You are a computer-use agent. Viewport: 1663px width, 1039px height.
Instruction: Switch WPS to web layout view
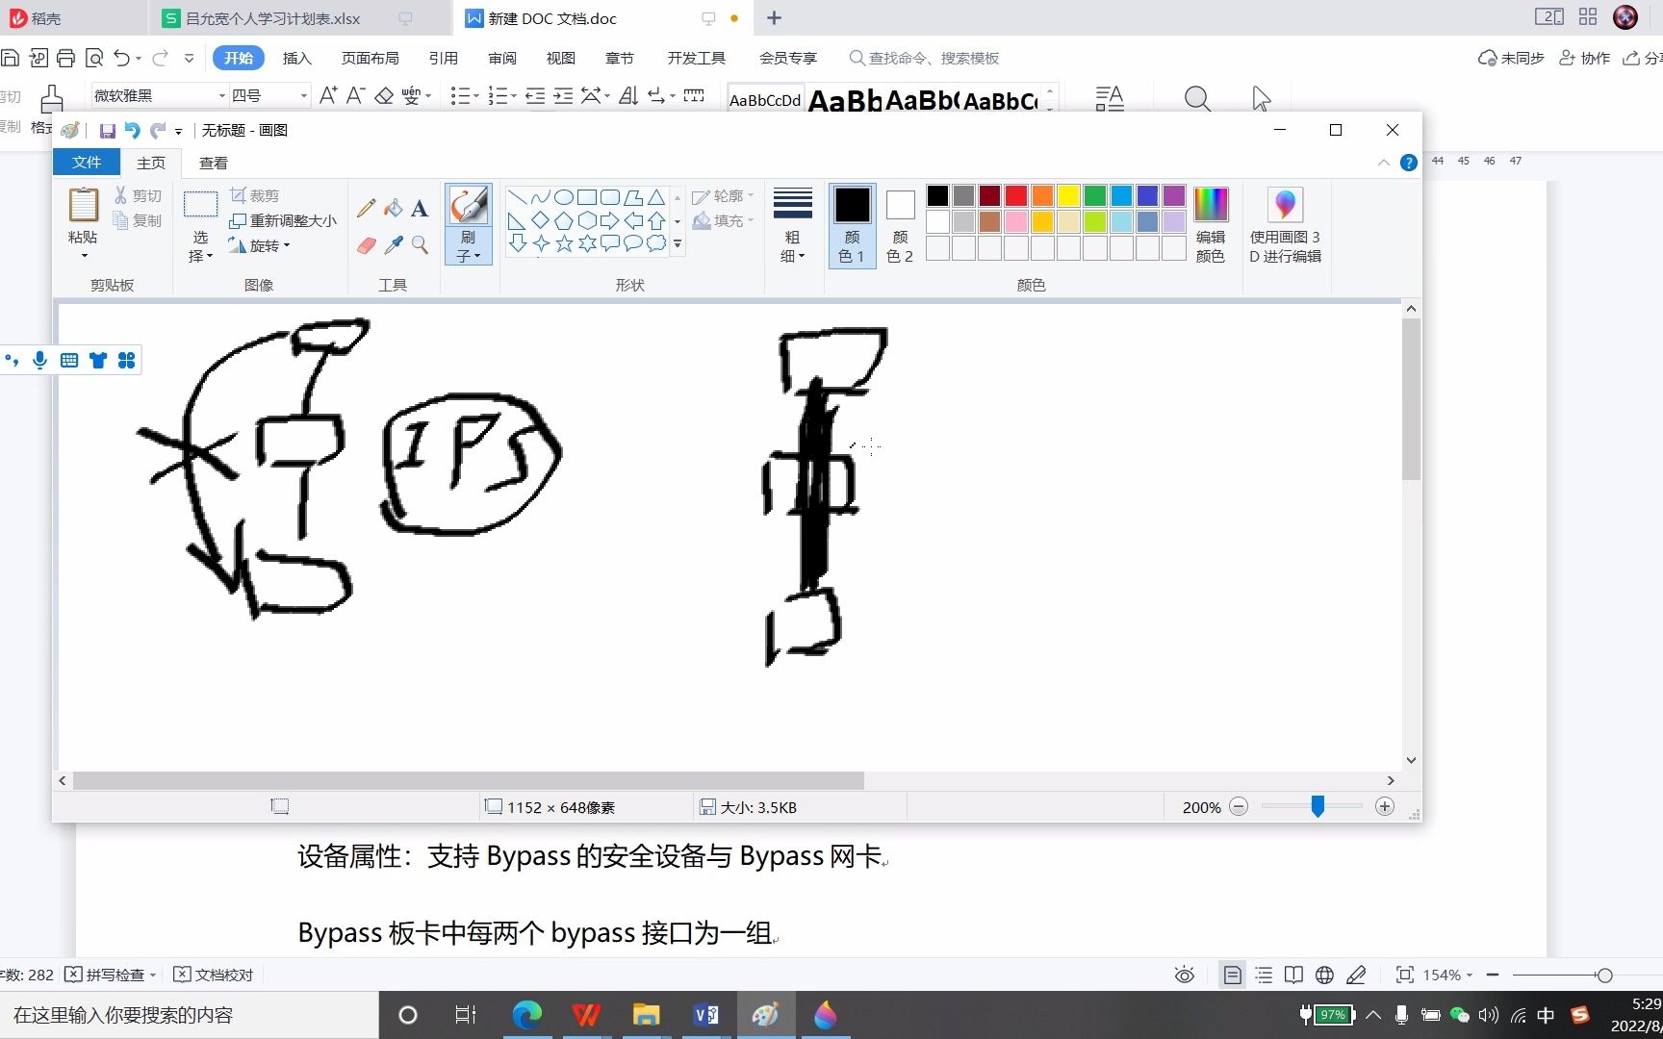coord(1324,975)
